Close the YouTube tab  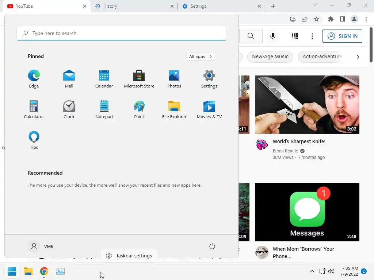point(85,6)
